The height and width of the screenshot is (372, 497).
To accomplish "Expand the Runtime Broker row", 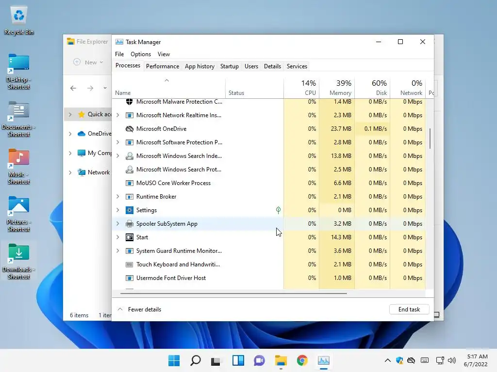I will (117, 197).
